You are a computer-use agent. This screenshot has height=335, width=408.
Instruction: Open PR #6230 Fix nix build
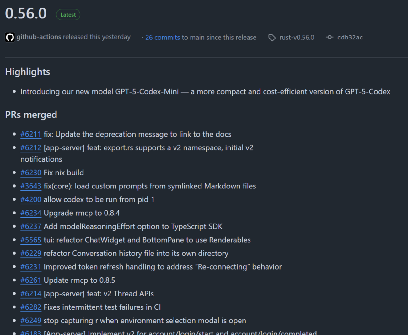(x=31, y=173)
